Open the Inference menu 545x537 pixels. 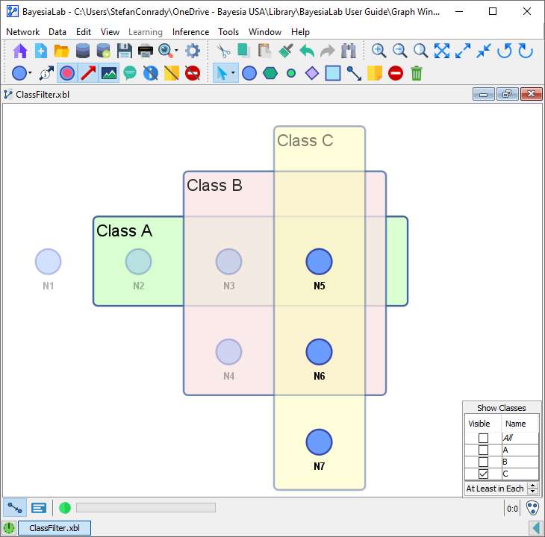tap(190, 32)
